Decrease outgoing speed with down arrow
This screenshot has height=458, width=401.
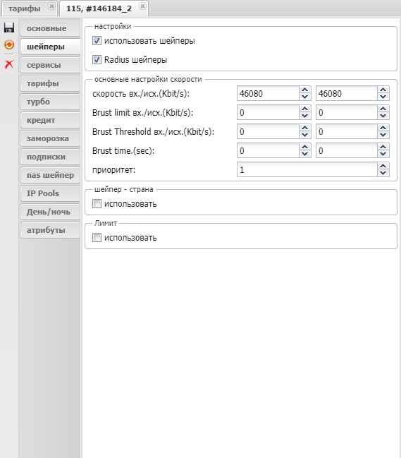(x=383, y=97)
